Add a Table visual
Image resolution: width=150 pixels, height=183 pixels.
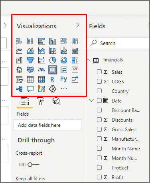coord(30,79)
